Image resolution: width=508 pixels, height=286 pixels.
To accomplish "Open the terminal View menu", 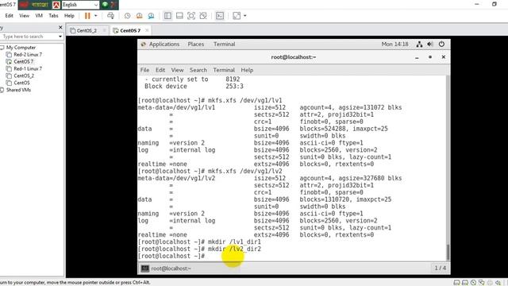I will click(x=177, y=70).
